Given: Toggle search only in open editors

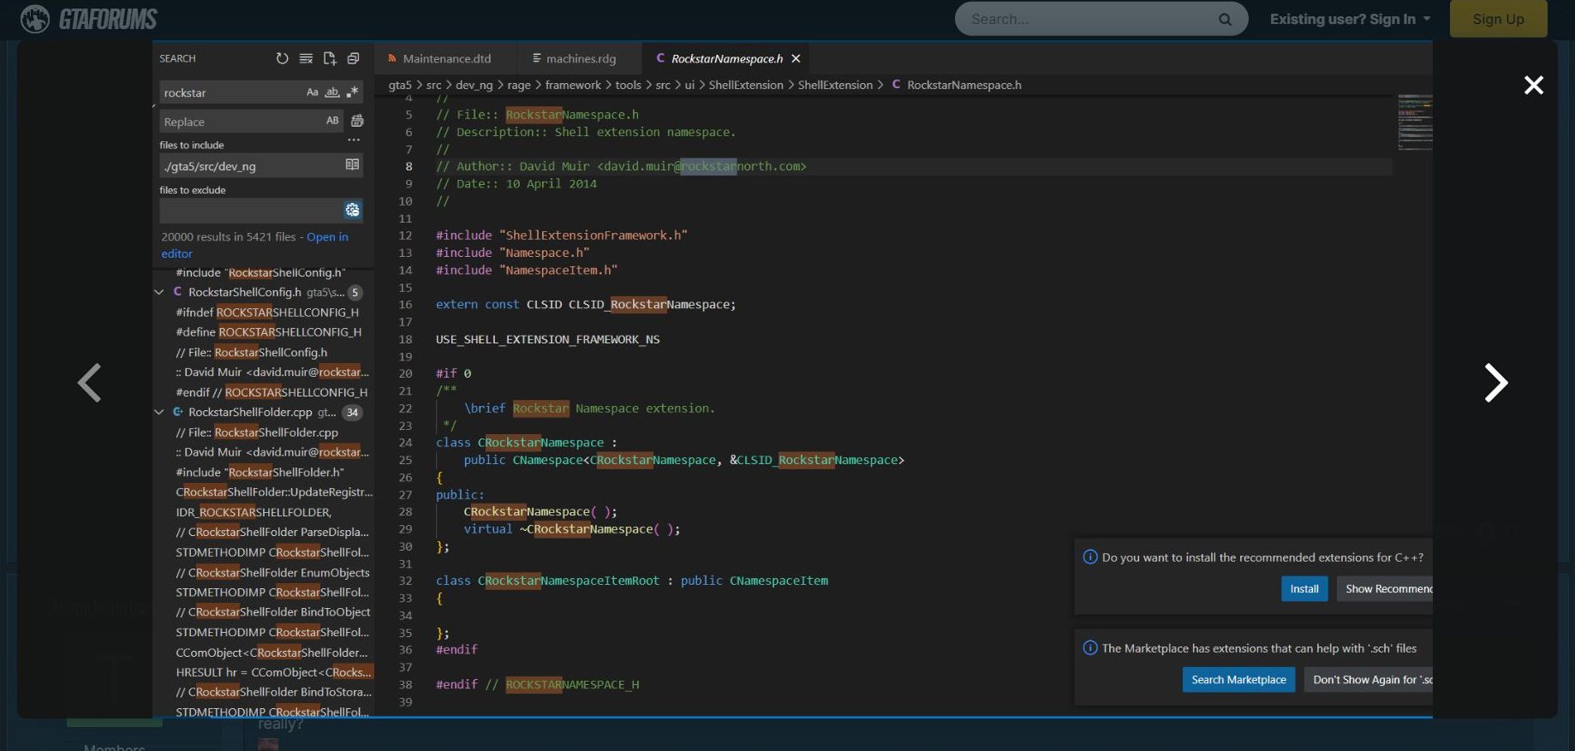Looking at the screenshot, I should (x=352, y=164).
